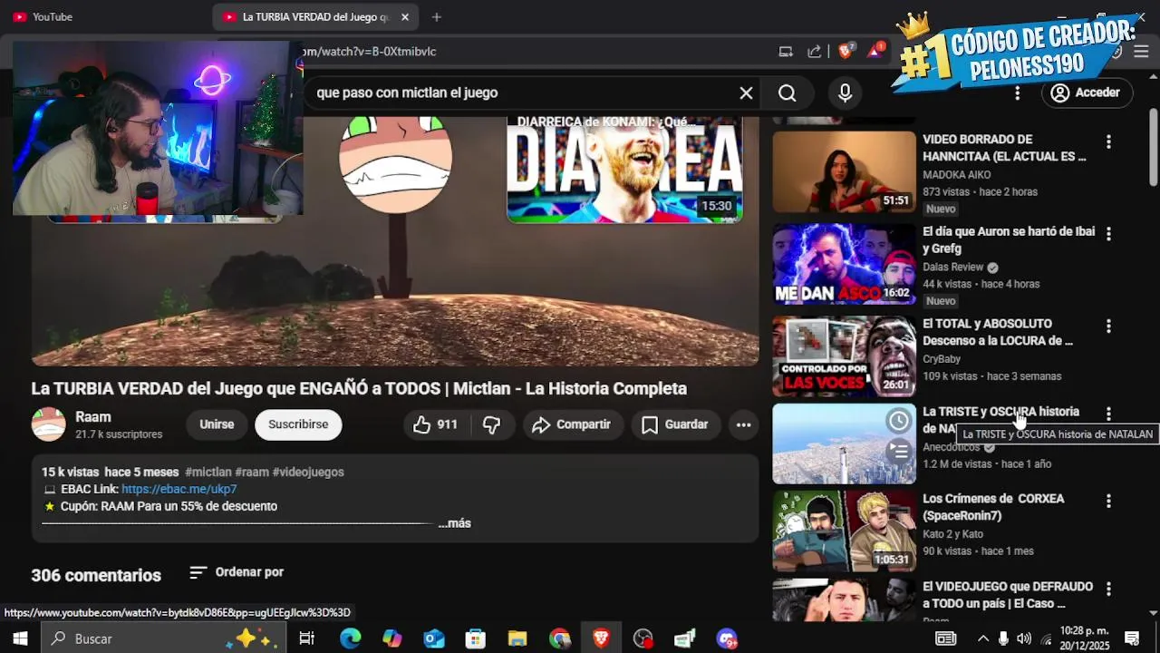The width and height of the screenshot is (1160, 653).
Task: Clear the YouTube search text with X
Action: (746, 93)
